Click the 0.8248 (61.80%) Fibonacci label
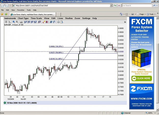 56,59
